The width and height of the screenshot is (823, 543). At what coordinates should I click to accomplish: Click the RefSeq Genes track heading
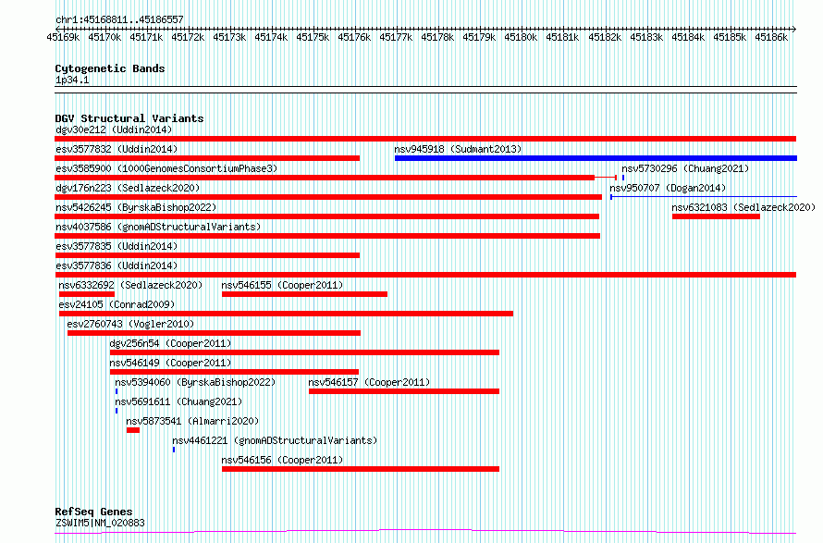tap(94, 512)
